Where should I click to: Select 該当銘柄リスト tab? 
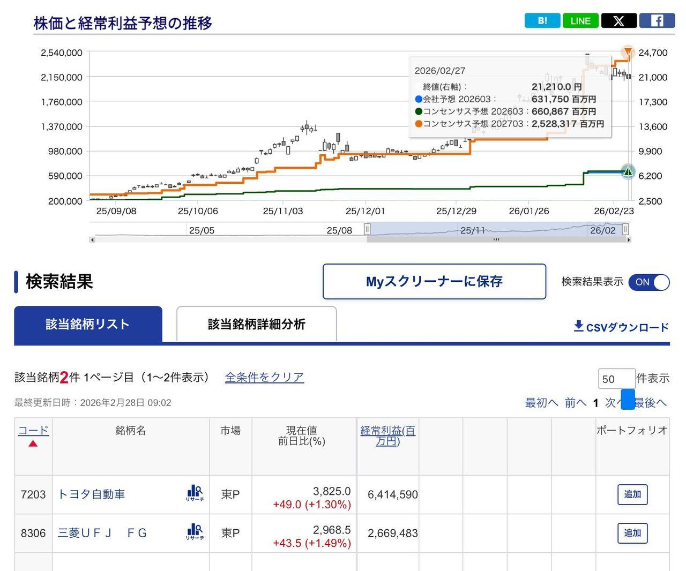pos(88,324)
